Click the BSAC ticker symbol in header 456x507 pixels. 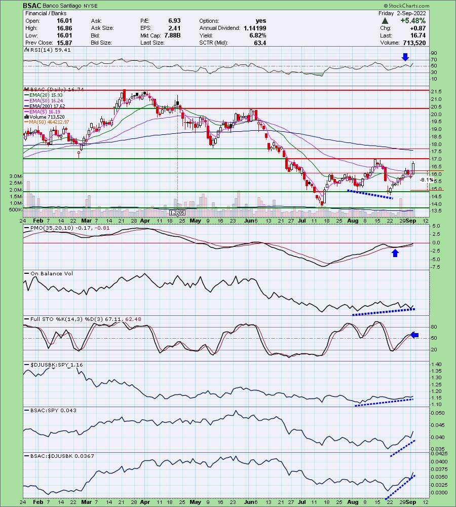pos(32,6)
